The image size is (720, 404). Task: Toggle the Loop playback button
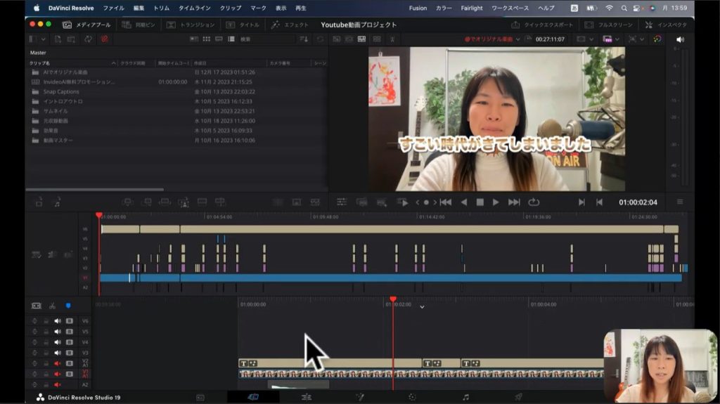coord(534,202)
